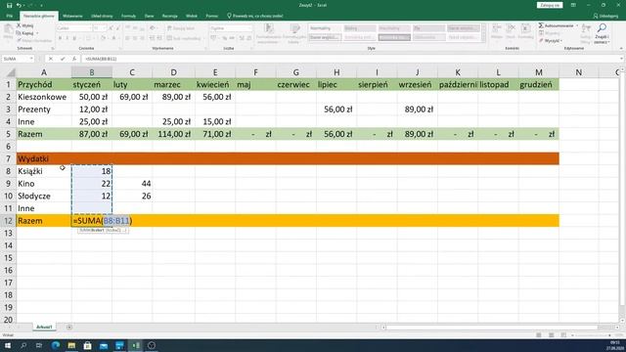Expand the Name Box dropdown showing SUMA
This screenshot has height=352, width=626.
[x=31, y=59]
